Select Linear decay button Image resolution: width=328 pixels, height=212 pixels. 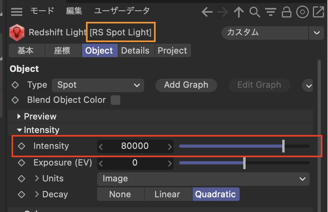[167, 194]
